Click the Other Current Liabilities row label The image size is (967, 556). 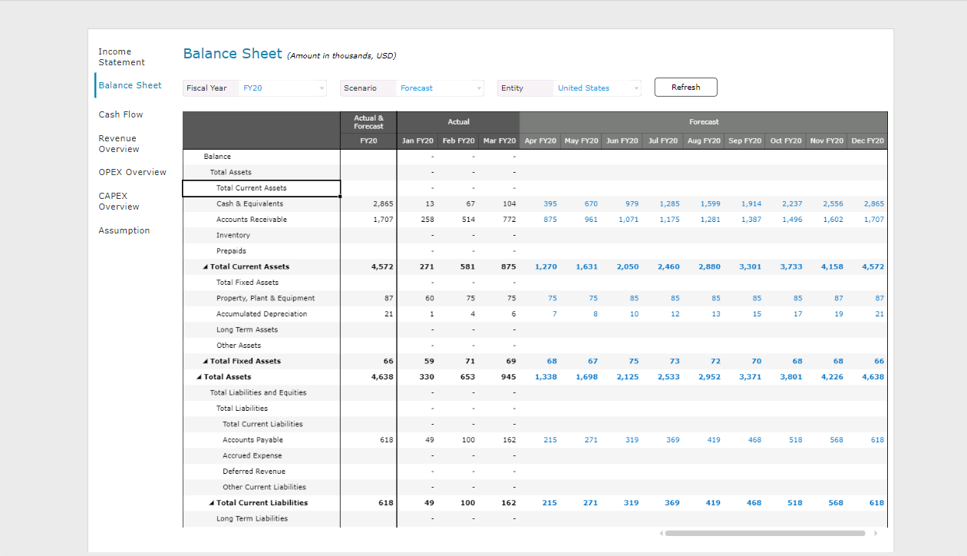click(264, 487)
